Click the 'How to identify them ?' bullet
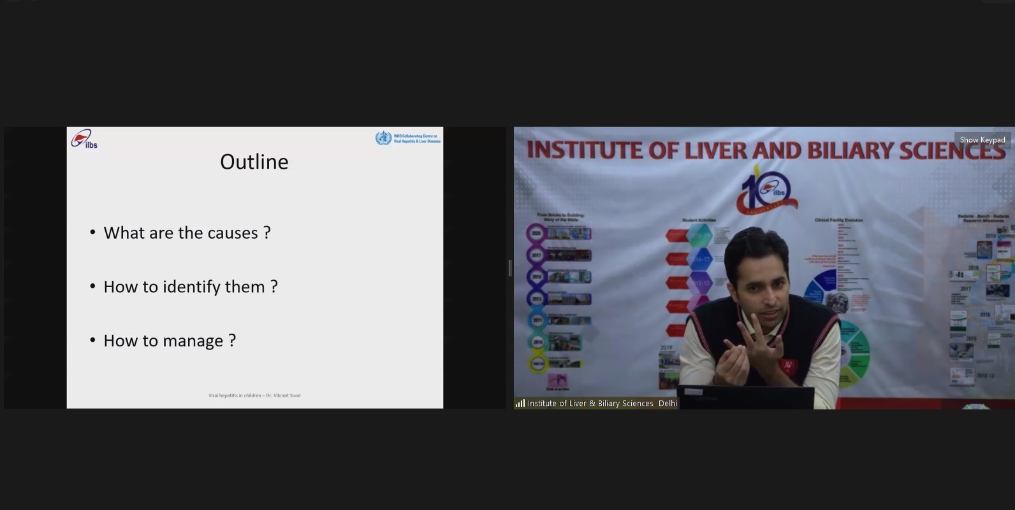 [x=191, y=287]
